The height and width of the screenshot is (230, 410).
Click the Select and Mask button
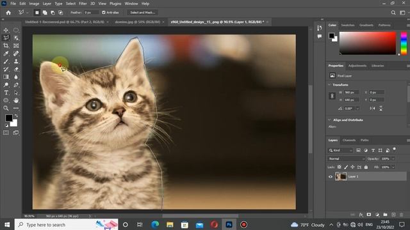[142, 12]
